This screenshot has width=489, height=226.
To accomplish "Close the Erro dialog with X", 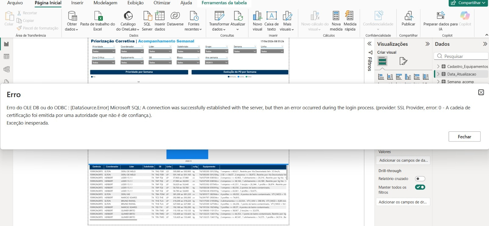I will 481,92.
